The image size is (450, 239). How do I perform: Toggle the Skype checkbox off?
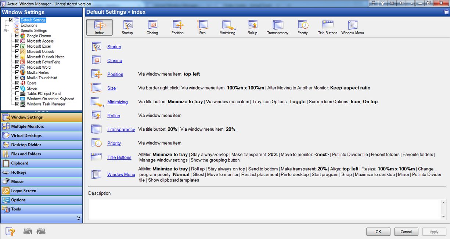click(17, 88)
